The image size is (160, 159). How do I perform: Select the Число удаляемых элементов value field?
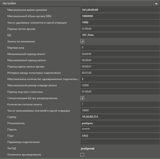tap(120, 23)
